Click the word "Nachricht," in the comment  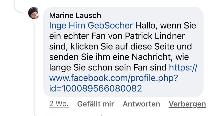(152, 57)
